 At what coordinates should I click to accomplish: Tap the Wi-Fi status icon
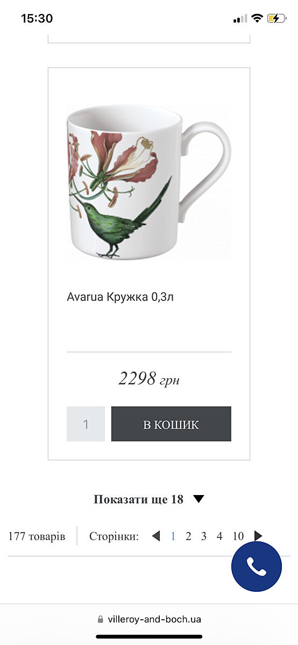[x=257, y=18]
